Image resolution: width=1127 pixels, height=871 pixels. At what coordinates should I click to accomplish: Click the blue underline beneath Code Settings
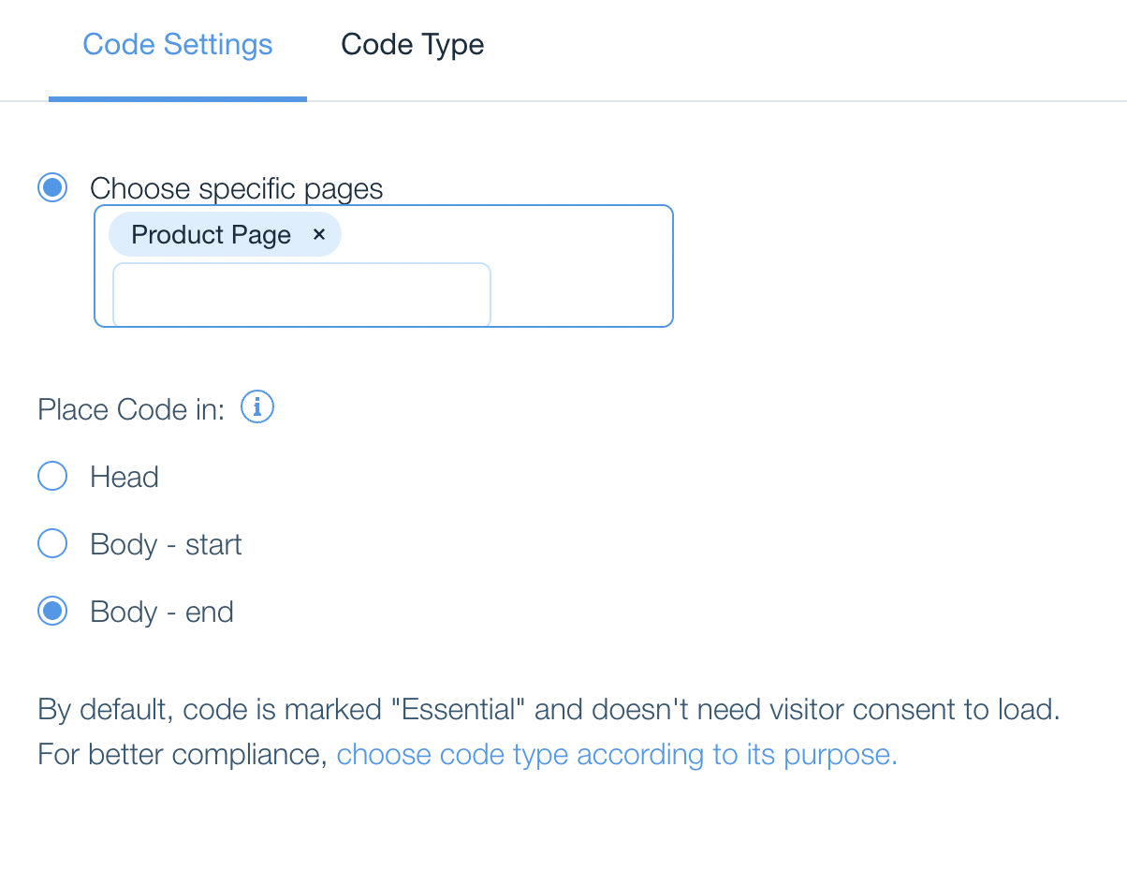pyautogui.click(x=178, y=98)
